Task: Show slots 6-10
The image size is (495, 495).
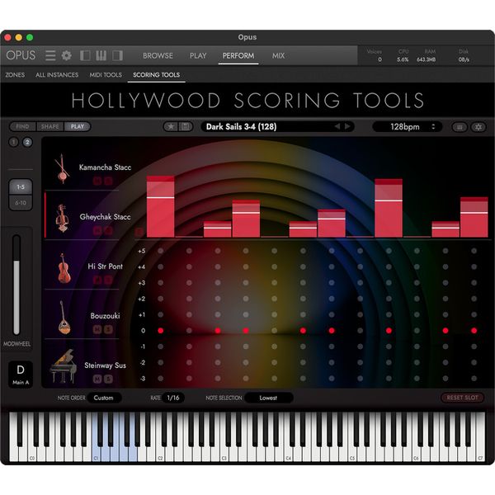Action: 21,203
